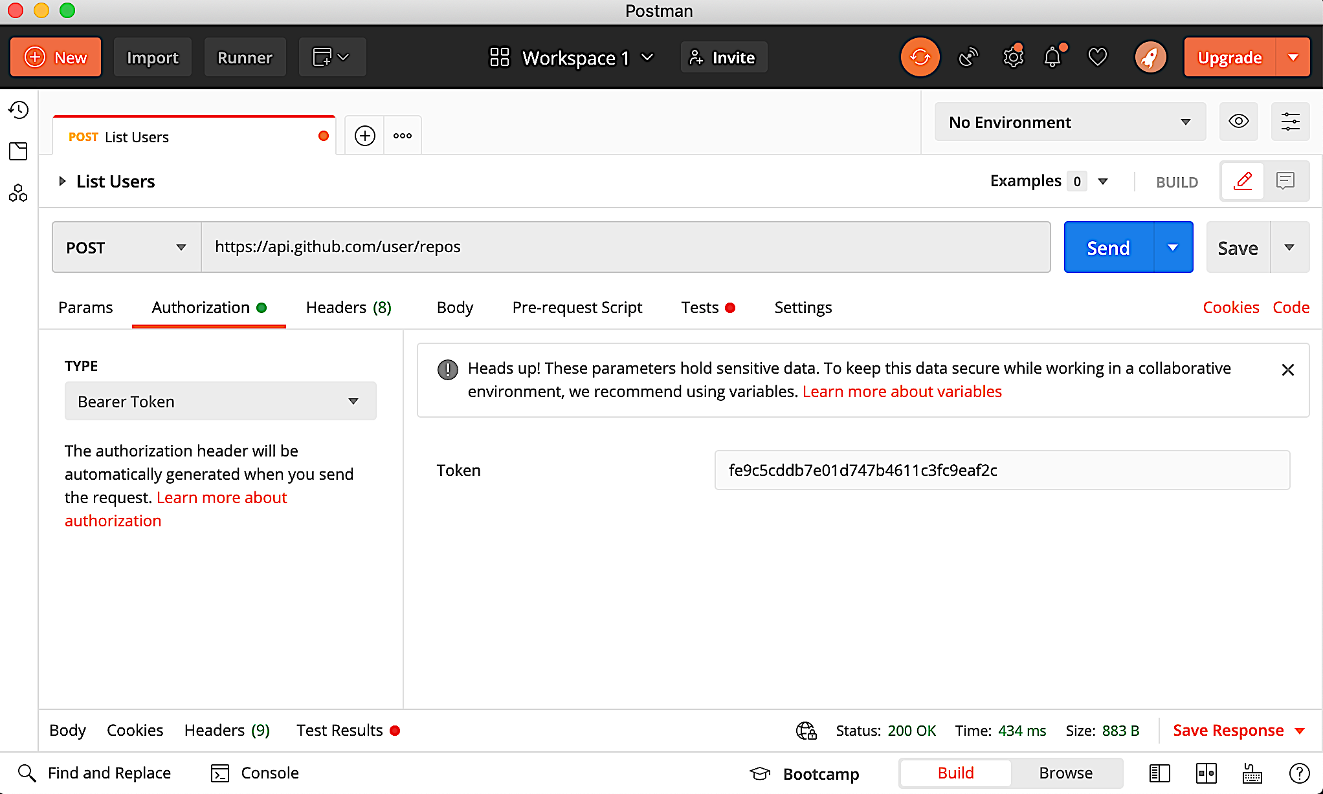This screenshot has height=794, width=1323.
Task: Open the Console
Action: [x=255, y=773]
